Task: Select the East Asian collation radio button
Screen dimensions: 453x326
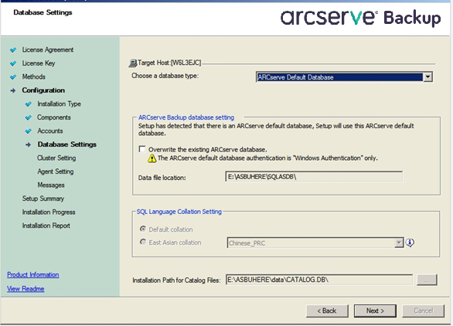Action: 143,242
